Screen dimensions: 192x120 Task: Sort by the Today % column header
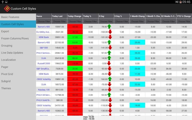pyautogui.click(x=90, y=16)
